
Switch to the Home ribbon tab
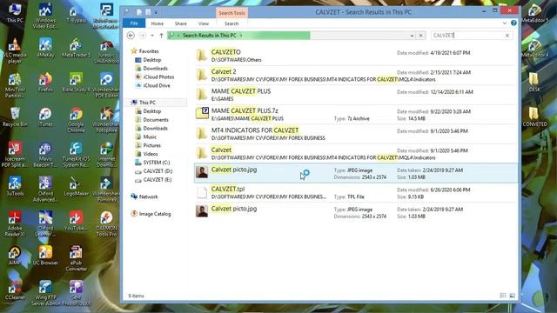point(157,23)
